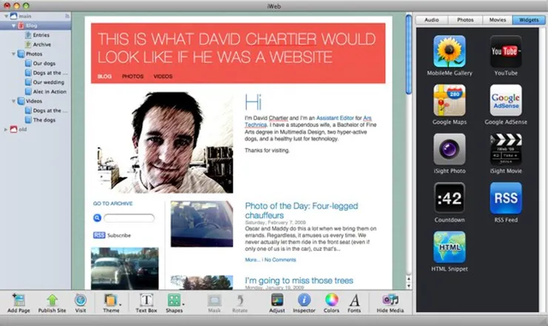
Task: Collapse the Videos section in sidebar
Action: pos(13,101)
